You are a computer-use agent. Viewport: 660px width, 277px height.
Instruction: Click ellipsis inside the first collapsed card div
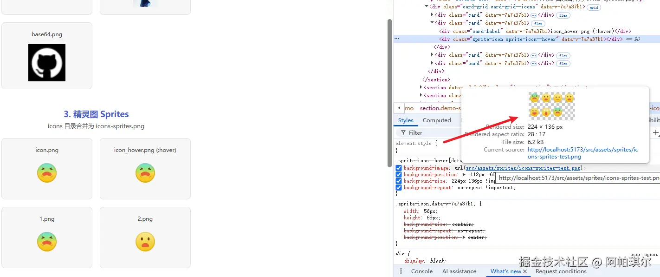point(534,15)
